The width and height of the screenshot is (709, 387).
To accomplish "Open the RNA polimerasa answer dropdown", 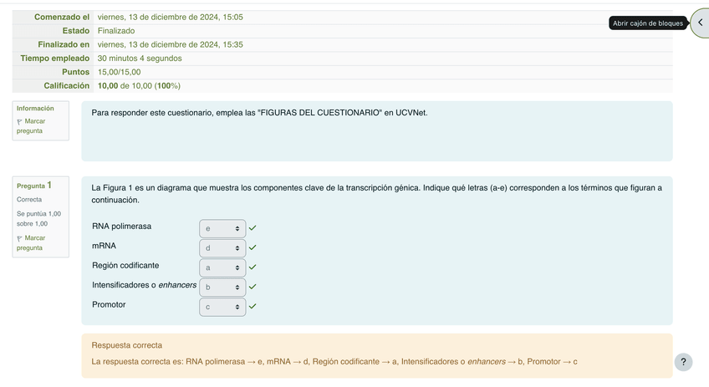I will tap(222, 228).
